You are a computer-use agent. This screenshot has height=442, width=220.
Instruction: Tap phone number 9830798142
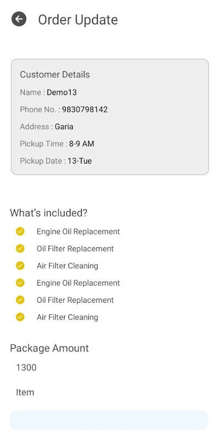[85, 109]
